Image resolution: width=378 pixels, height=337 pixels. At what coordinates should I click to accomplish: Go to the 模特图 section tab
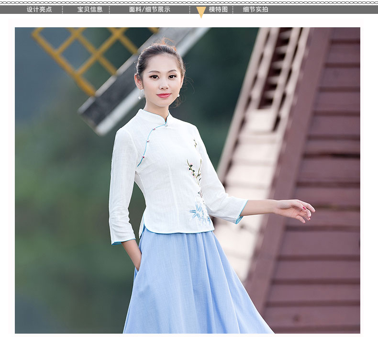pyautogui.click(x=218, y=10)
